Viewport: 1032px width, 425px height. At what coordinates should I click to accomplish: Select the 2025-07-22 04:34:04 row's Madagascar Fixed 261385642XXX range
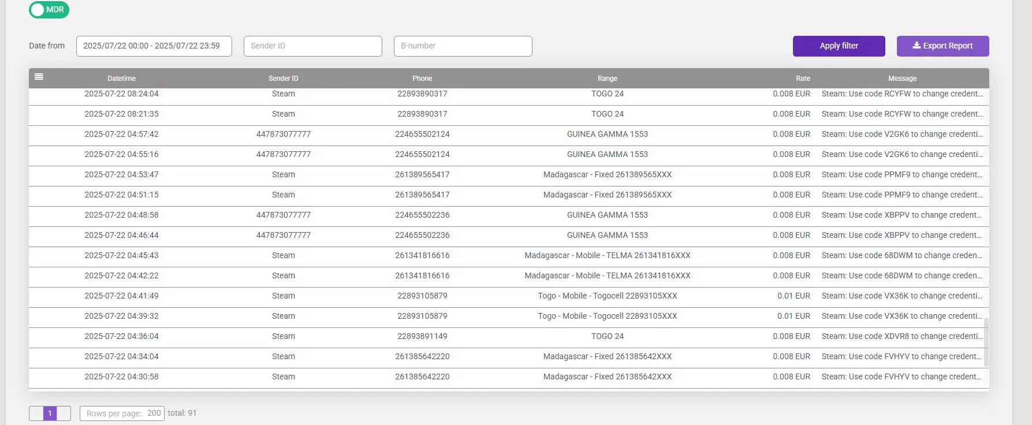(x=608, y=356)
